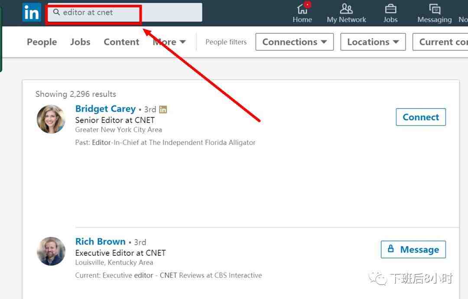Click the search magnifier icon

point(56,12)
